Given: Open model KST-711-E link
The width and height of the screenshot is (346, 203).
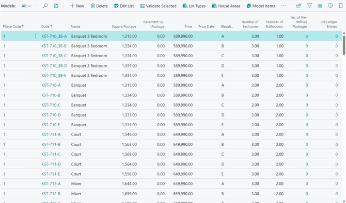Looking at the screenshot, I should pos(51,174).
